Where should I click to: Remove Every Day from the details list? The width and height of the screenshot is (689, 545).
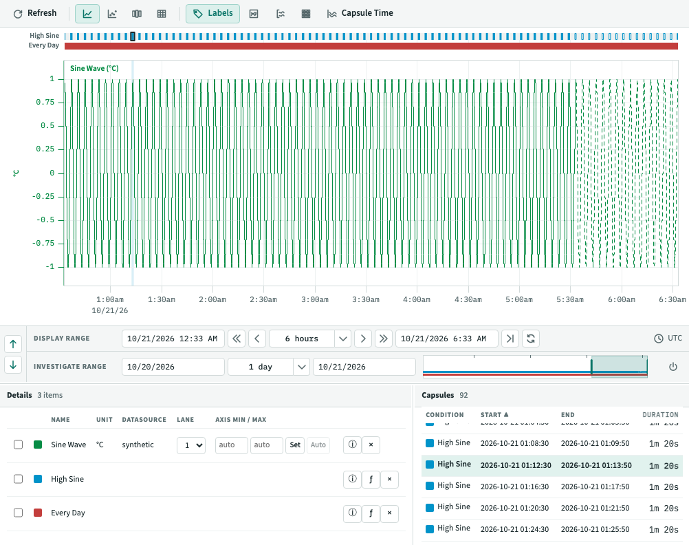point(389,513)
